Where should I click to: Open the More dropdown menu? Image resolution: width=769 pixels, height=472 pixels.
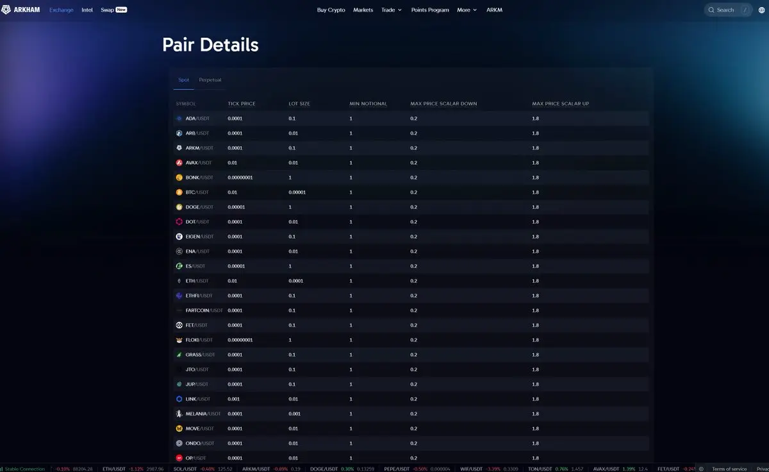coord(467,10)
